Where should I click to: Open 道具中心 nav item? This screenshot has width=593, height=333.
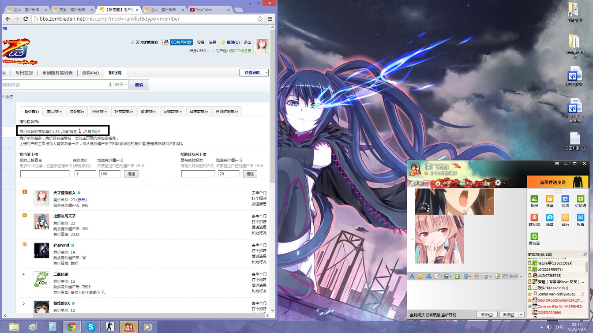click(x=91, y=73)
